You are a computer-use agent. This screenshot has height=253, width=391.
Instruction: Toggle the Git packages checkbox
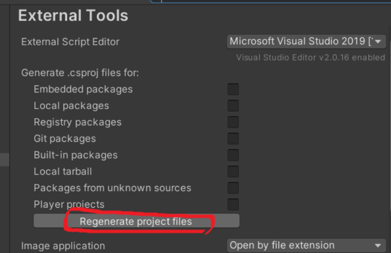click(233, 139)
